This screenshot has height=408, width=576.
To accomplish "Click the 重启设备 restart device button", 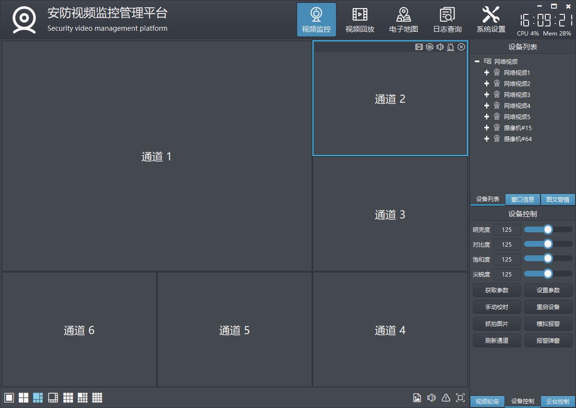I will (x=548, y=307).
